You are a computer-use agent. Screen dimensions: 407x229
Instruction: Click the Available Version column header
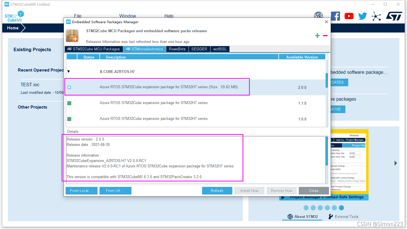pyautogui.click(x=302, y=57)
